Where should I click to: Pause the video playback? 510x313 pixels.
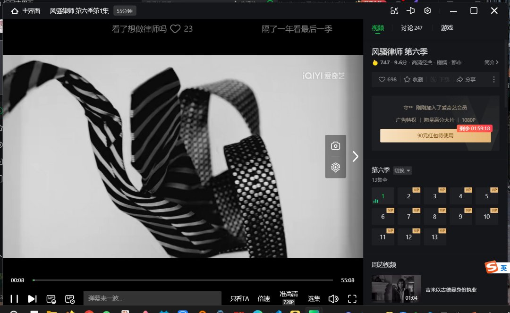click(x=14, y=298)
